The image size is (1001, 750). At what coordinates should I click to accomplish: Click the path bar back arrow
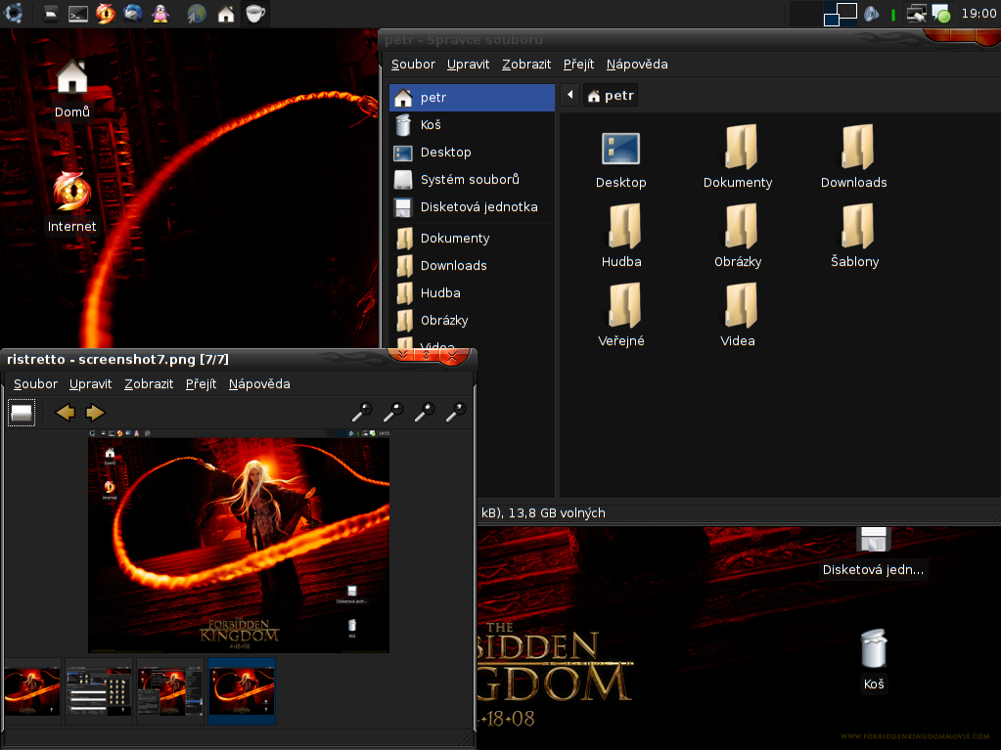tap(570, 96)
